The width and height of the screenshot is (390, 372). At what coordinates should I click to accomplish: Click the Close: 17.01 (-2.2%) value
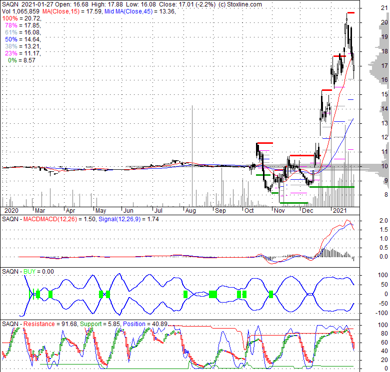(187, 4)
